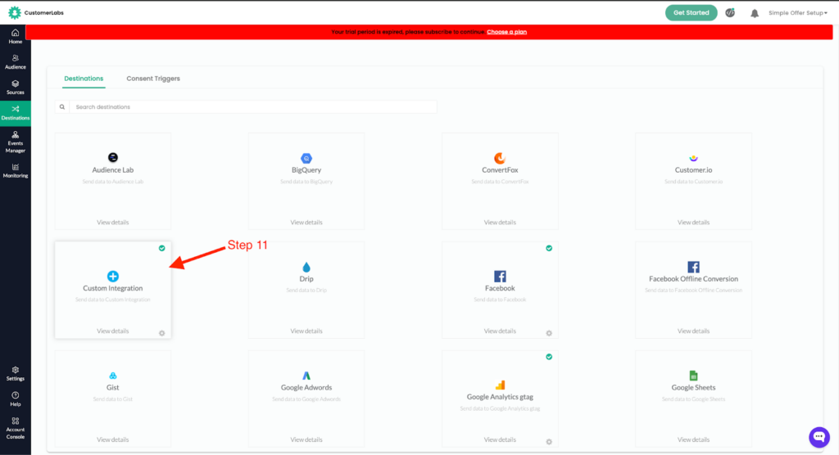This screenshot has height=455, width=839.
Task: Click the Custom Integration plus icon
Action: click(x=113, y=276)
